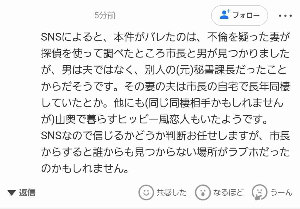
Task: Click the 返信 reply label
Action: pos(27,193)
